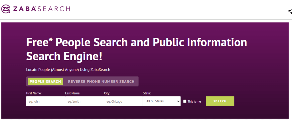Open the All 50 States dropdown
Image resolution: width=292 pixels, height=120 pixels.
tap(162, 102)
